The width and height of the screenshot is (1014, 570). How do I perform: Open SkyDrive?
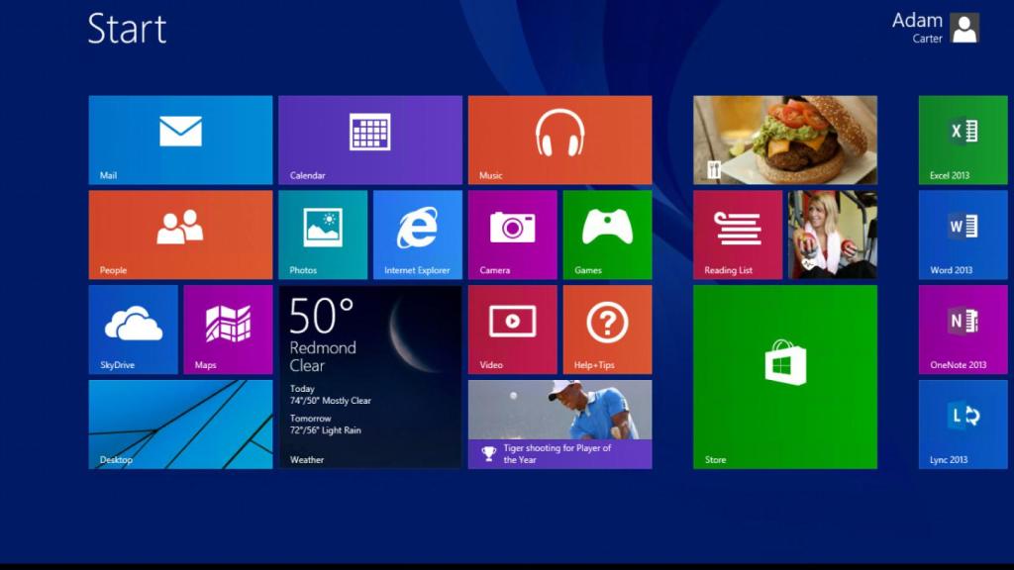pos(132,329)
